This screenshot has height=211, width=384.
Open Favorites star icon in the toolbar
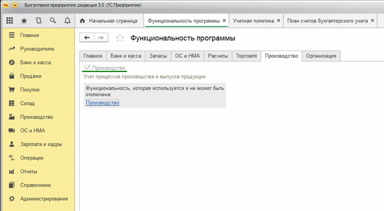pyautogui.click(x=24, y=21)
